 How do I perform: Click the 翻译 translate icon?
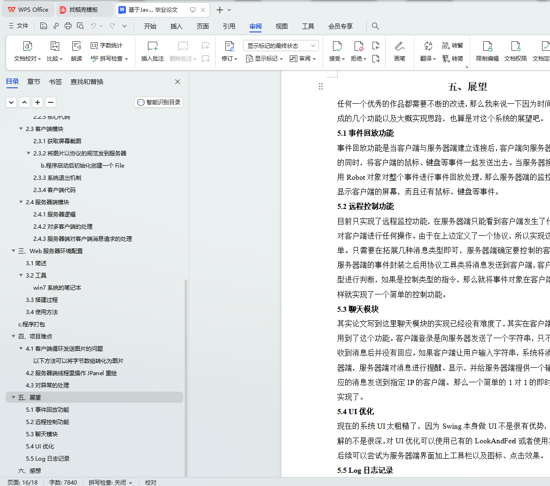[x=428, y=46]
